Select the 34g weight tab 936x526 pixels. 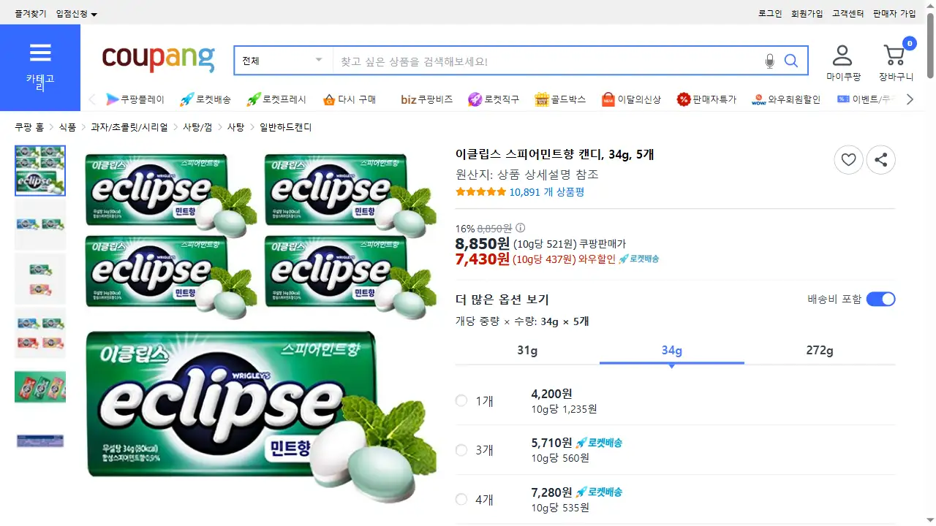coord(672,350)
